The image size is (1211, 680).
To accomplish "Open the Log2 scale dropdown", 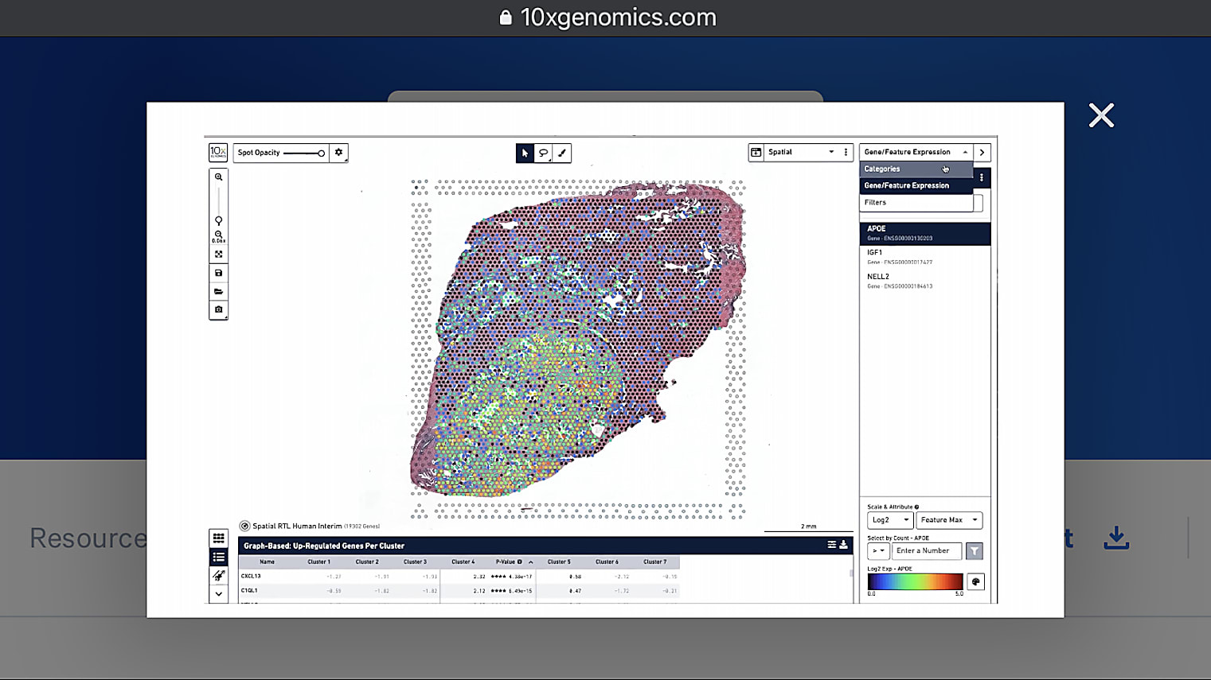I will pyautogui.click(x=889, y=520).
